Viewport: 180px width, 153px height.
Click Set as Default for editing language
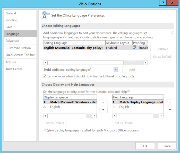click(x=162, y=57)
